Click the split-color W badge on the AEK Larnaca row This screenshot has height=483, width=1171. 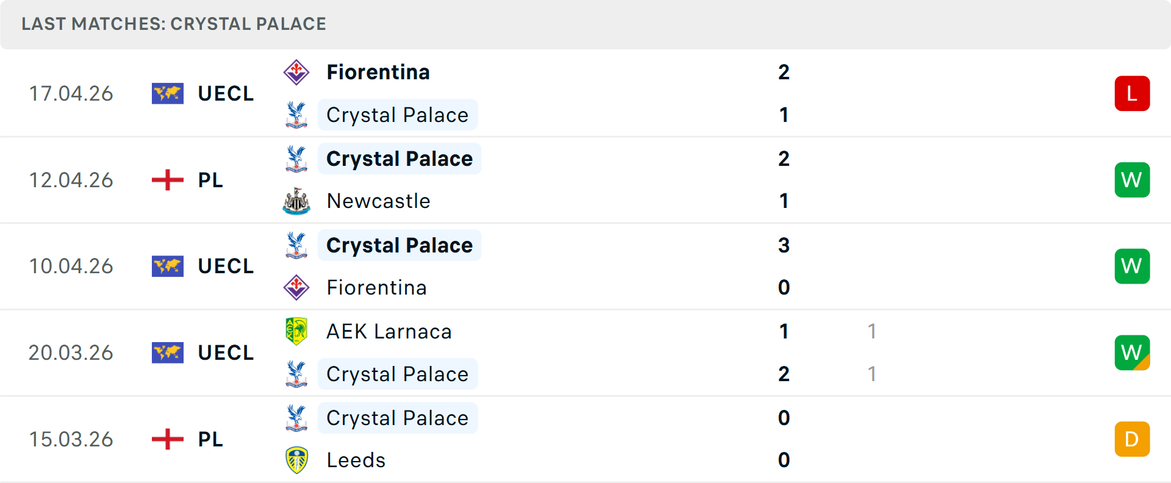click(x=1132, y=352)
